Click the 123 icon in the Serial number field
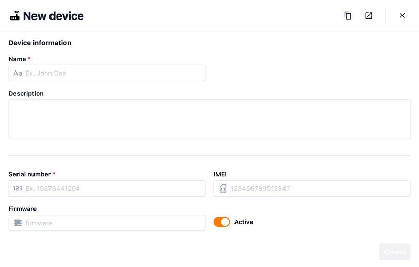The height and width of the screenshot is (267, 419). 18,189
